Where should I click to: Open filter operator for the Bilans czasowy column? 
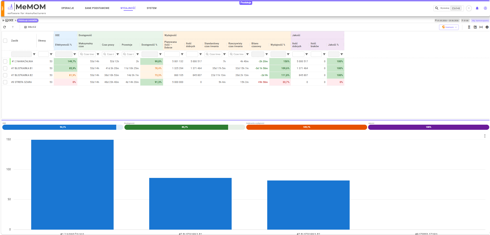click(x=267, y=54)
